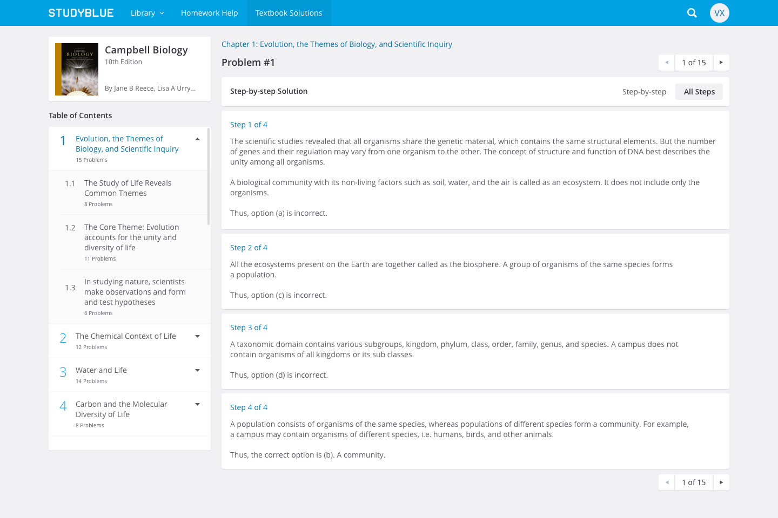The height and width of the screenshot is (518, 778).
Task: Select the Step 1 of 4 heading
Action: click(249, 125)
